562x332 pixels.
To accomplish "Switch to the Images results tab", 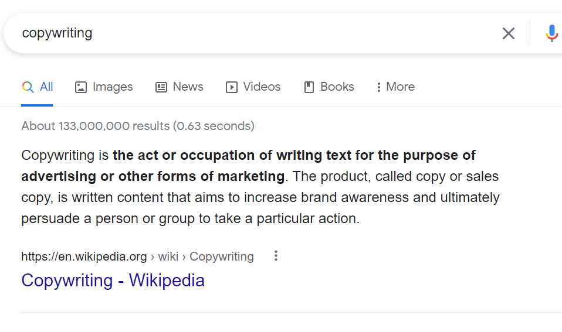I will 113,87.
